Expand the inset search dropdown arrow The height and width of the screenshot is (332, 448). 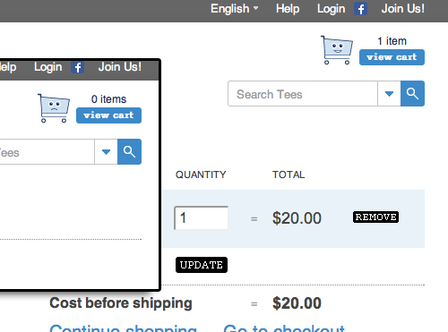tap(106, 152)
